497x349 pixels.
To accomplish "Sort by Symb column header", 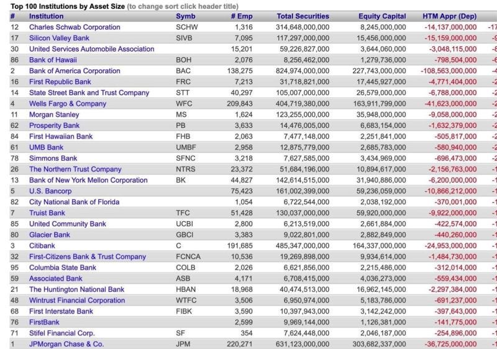I will click(185, 16).
